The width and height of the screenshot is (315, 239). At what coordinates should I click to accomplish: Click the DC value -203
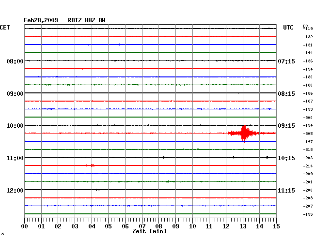tap(308, 158)
